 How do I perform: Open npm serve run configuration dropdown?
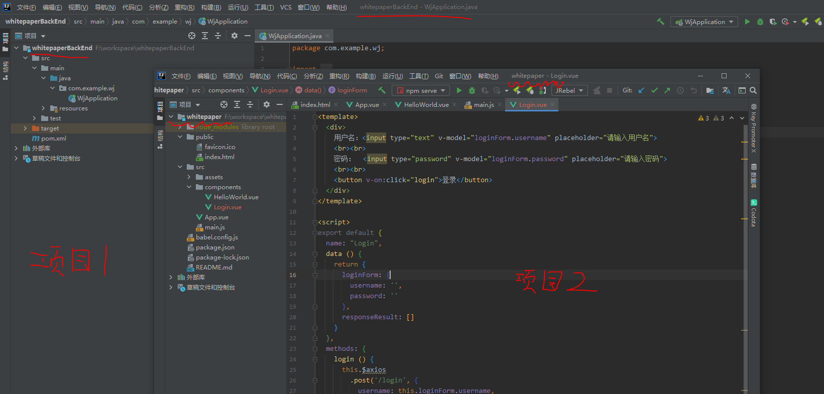click(x=421, y=90)
